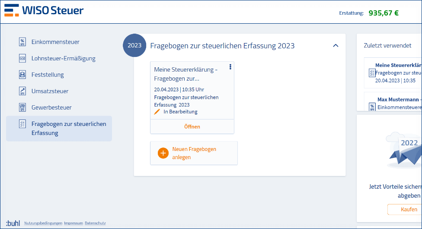The width and height of the screenshot is (422, 229).
Task: Click the WISO Steuer logo
Action: click(44, 10)
